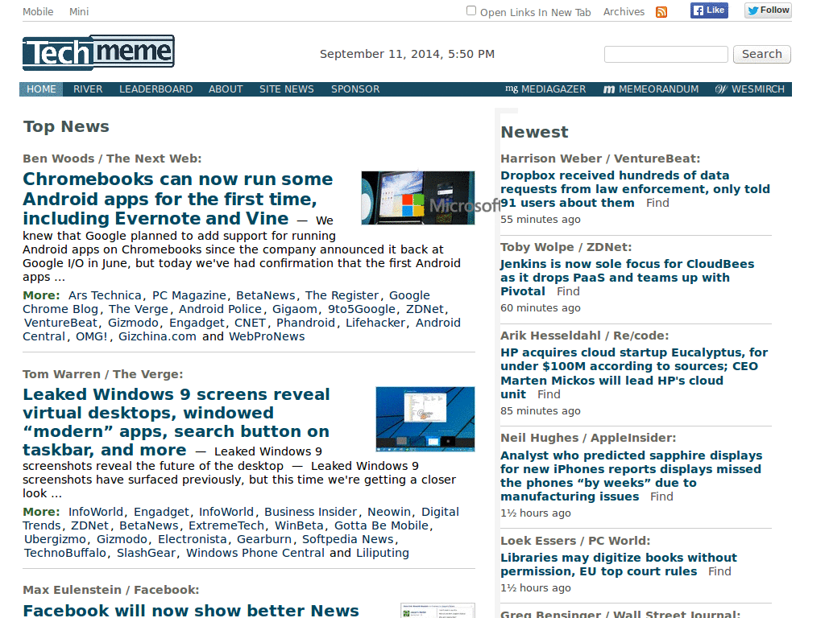Open the Windows Phone Central link
Viewport: 825px width, 618px height.
point(255,553)
